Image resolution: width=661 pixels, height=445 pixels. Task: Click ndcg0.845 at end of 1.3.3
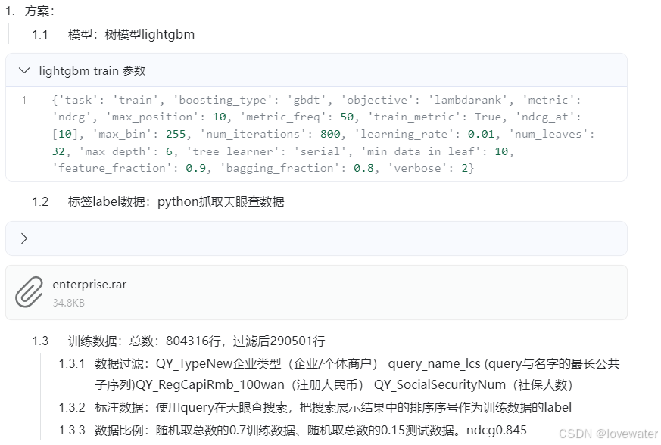(497, 431)
